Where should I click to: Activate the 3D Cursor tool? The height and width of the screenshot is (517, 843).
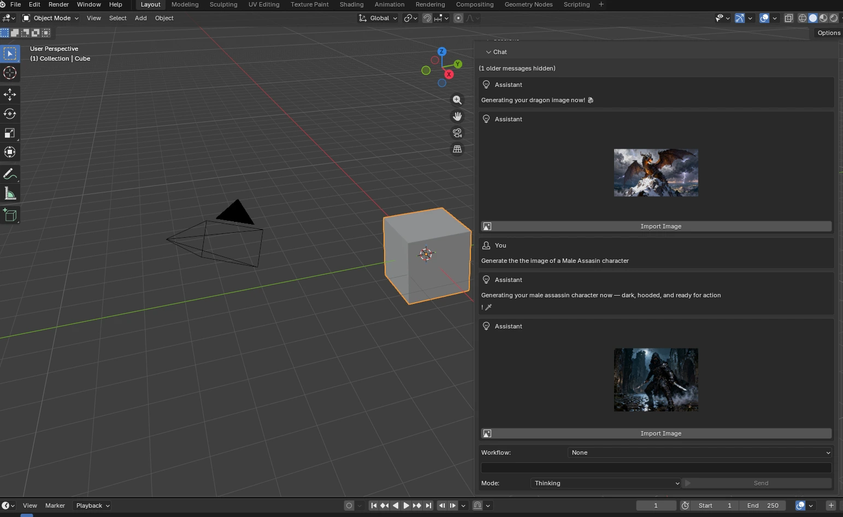pos(10,73)
